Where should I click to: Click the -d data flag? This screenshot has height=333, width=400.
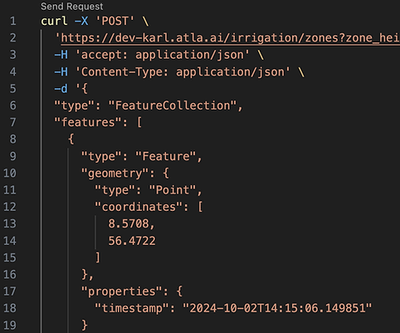(61, 89)
